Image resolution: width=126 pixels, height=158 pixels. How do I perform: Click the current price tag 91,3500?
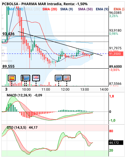116,54
